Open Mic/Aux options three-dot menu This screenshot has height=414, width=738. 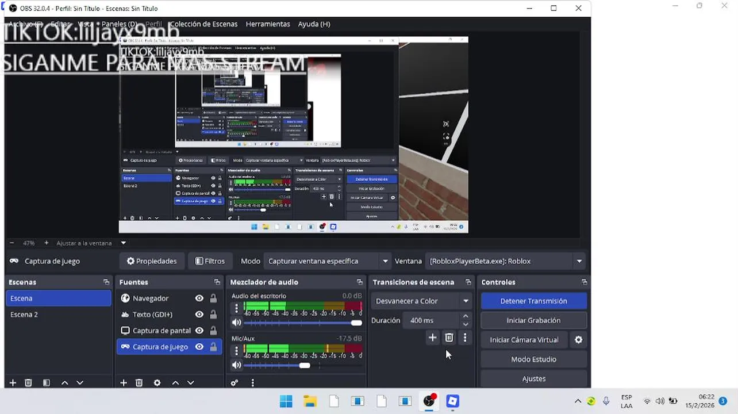[x=236, y=350]
